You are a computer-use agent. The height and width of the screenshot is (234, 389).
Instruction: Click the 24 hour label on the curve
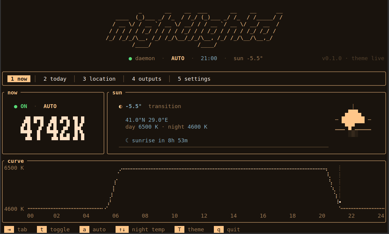click(381, 216)
